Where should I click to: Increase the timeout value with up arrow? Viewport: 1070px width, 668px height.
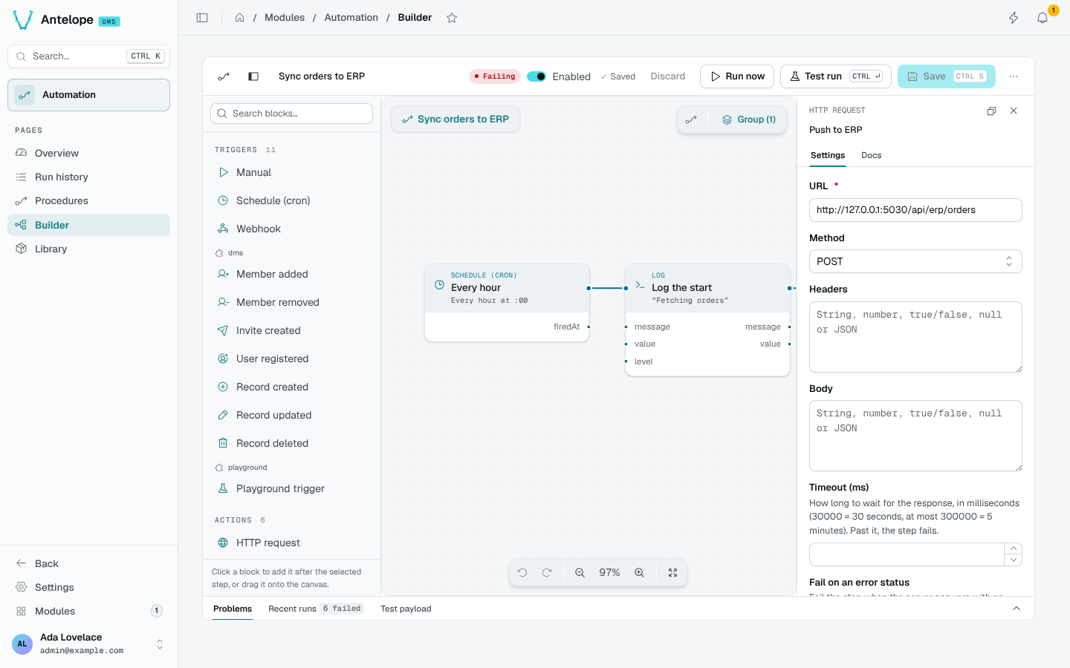pyautogui.click(x=1014, y=549)
